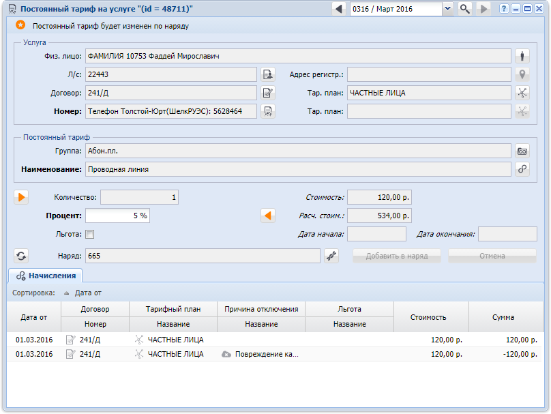Click the Тарифный план column header

173,309
